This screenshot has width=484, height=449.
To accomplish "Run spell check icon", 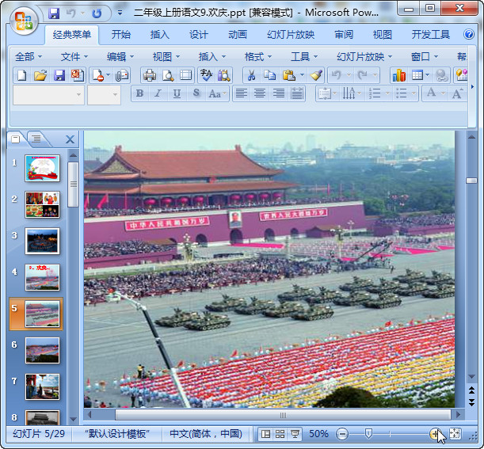I will pos(206,75).
